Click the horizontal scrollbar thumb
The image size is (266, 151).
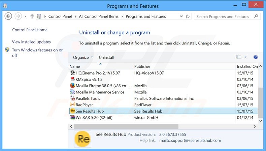click(x=126, y=126)
